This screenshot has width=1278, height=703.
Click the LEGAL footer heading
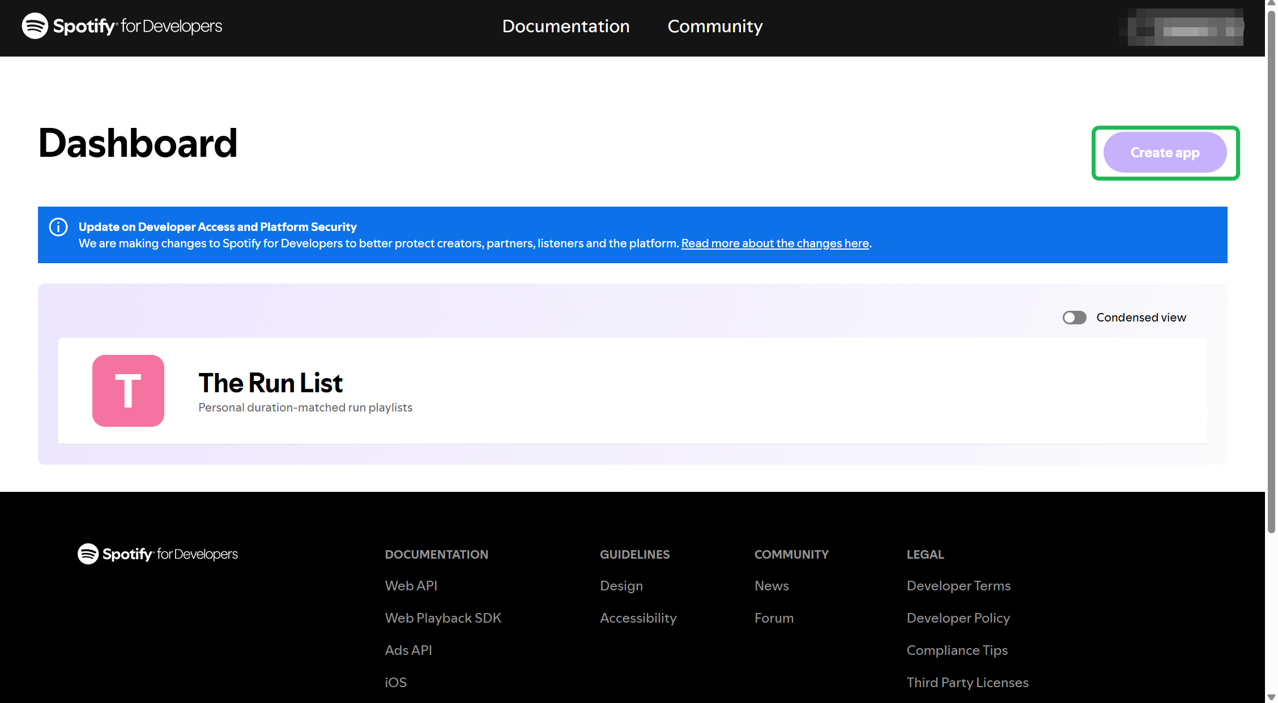[925, 555]
